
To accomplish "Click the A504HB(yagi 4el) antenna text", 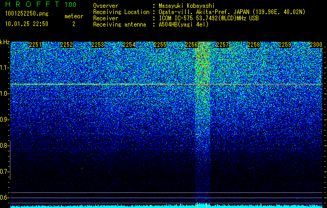I will tap(184, 24).
